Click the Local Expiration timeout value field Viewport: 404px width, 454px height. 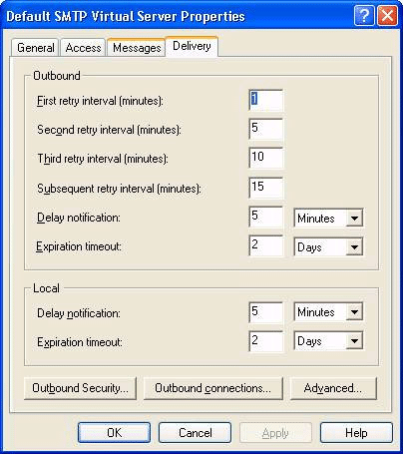[265, 341]
